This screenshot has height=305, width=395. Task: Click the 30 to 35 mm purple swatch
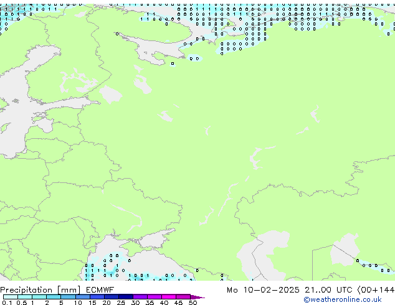click(140, 297)
